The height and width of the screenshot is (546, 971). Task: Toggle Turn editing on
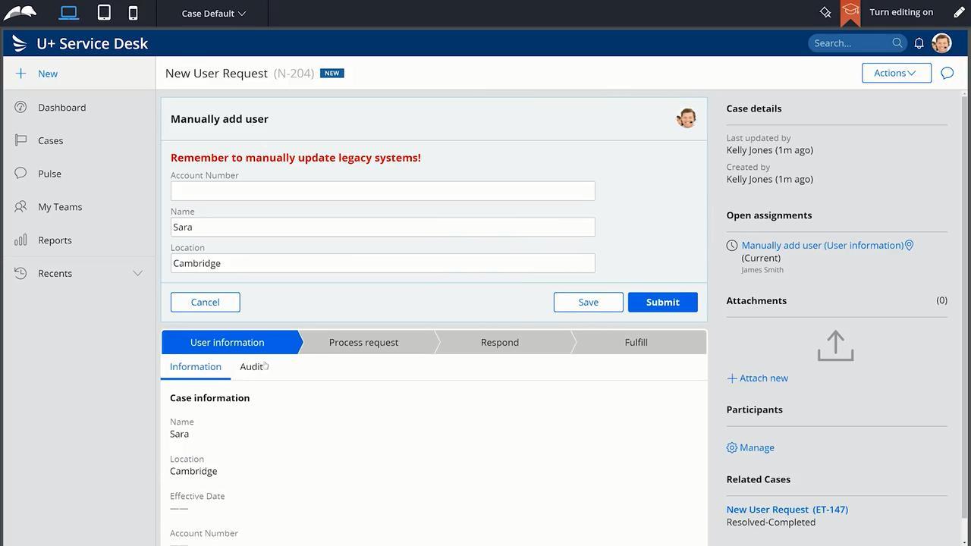(900, 12)
